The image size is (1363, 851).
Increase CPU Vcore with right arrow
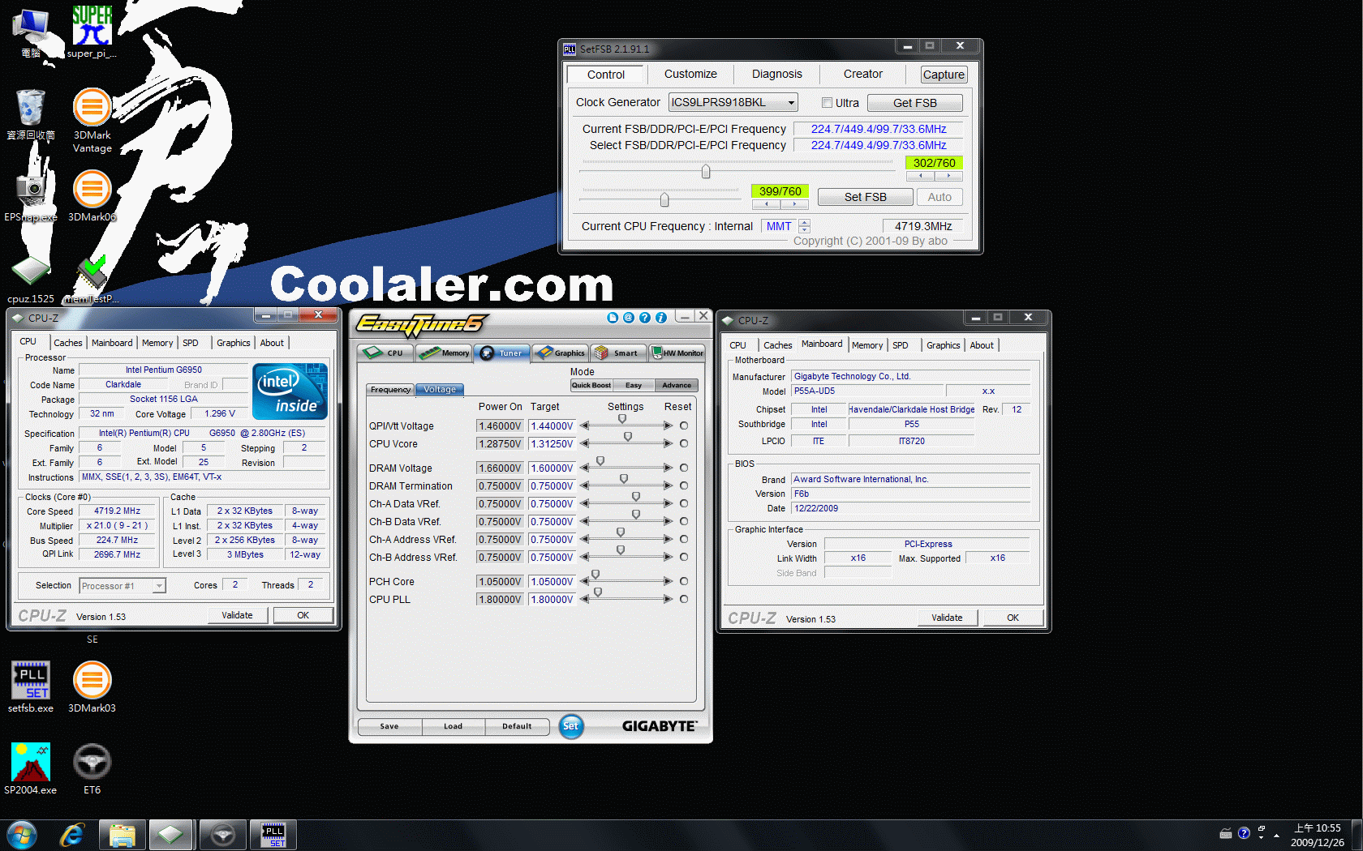pyautogui.click(x=668, y=443)
